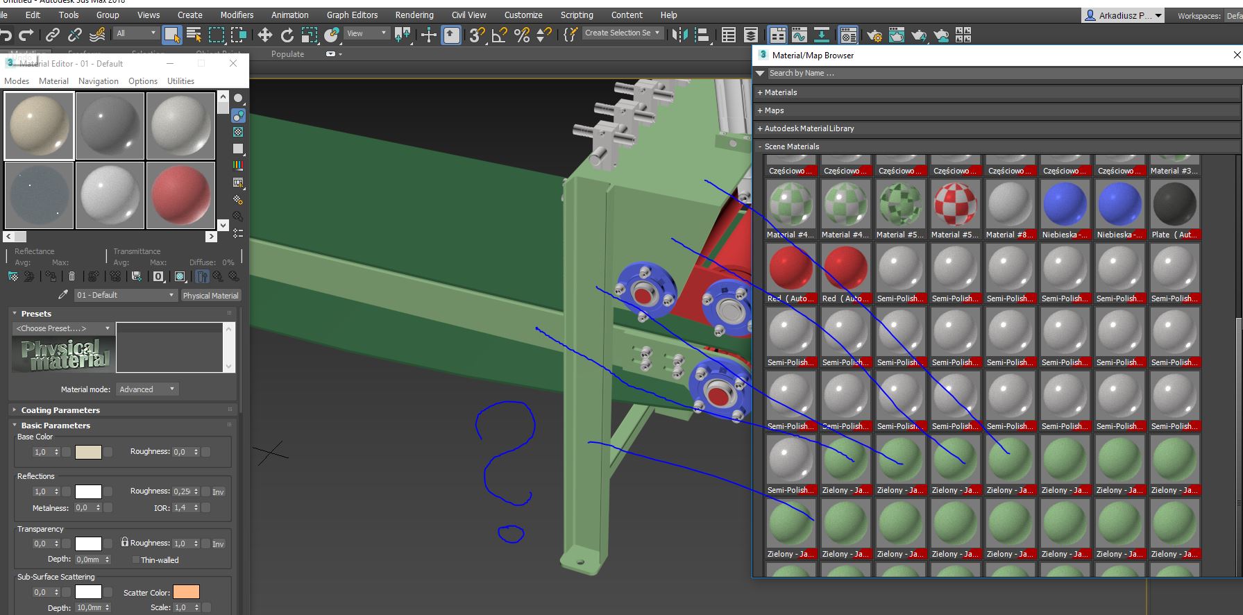The width and height of the screenshot is (1243, 615).
Task: Activate the Select and Link tool
Action: coord(53,35)
